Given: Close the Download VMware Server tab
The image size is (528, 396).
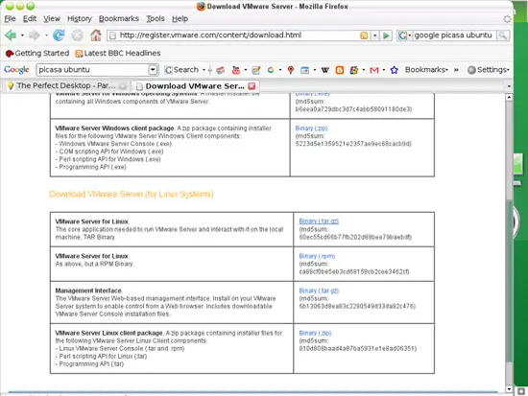Looking at the screenshot, I should 252,86.
